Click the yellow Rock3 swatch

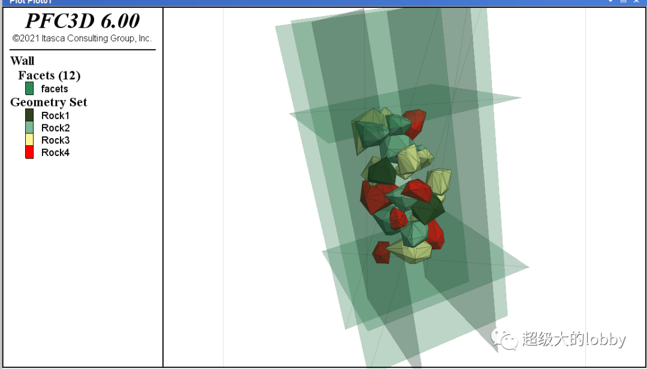(x=29, y=140)
